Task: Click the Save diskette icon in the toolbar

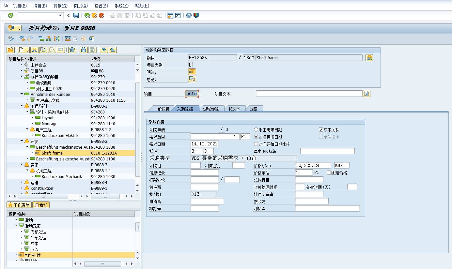Action: (77, 15)
